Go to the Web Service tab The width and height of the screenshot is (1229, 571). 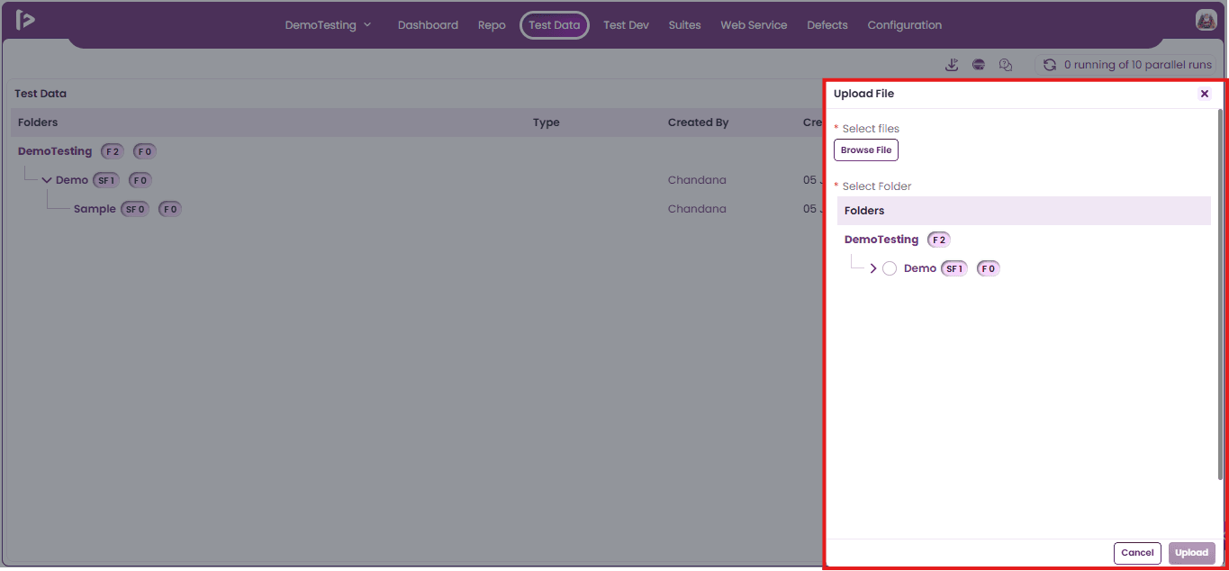coord(754,25)
